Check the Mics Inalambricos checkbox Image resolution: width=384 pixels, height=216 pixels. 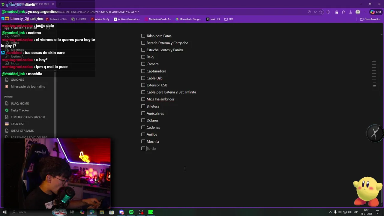(x=143, y=99)
